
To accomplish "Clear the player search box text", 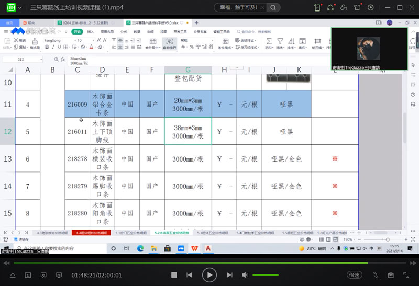I will (262, 7).
